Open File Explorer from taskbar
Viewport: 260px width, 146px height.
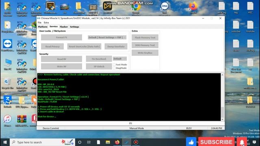(108, 142)
